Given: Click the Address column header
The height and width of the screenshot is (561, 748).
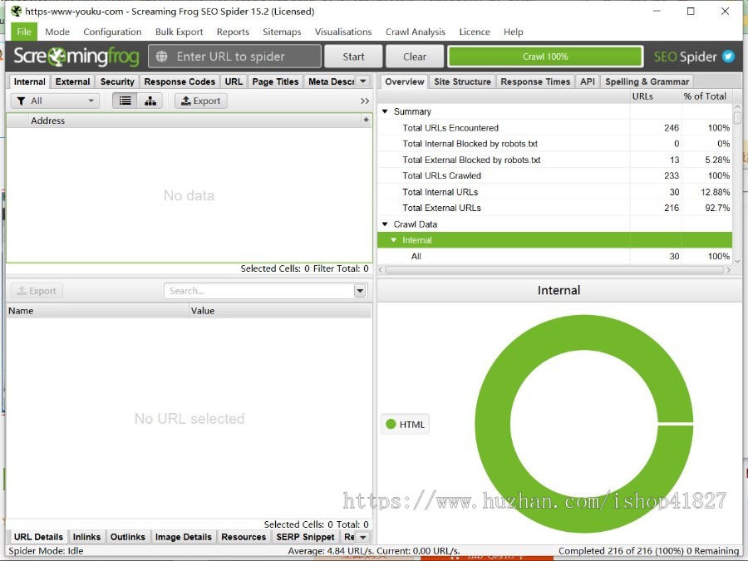Looking at the screenshot, I should pos(194,121).
